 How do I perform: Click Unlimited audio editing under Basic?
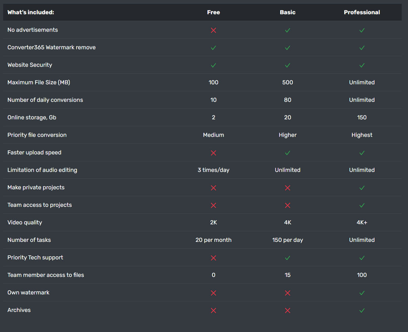click(x=288, y=170)
